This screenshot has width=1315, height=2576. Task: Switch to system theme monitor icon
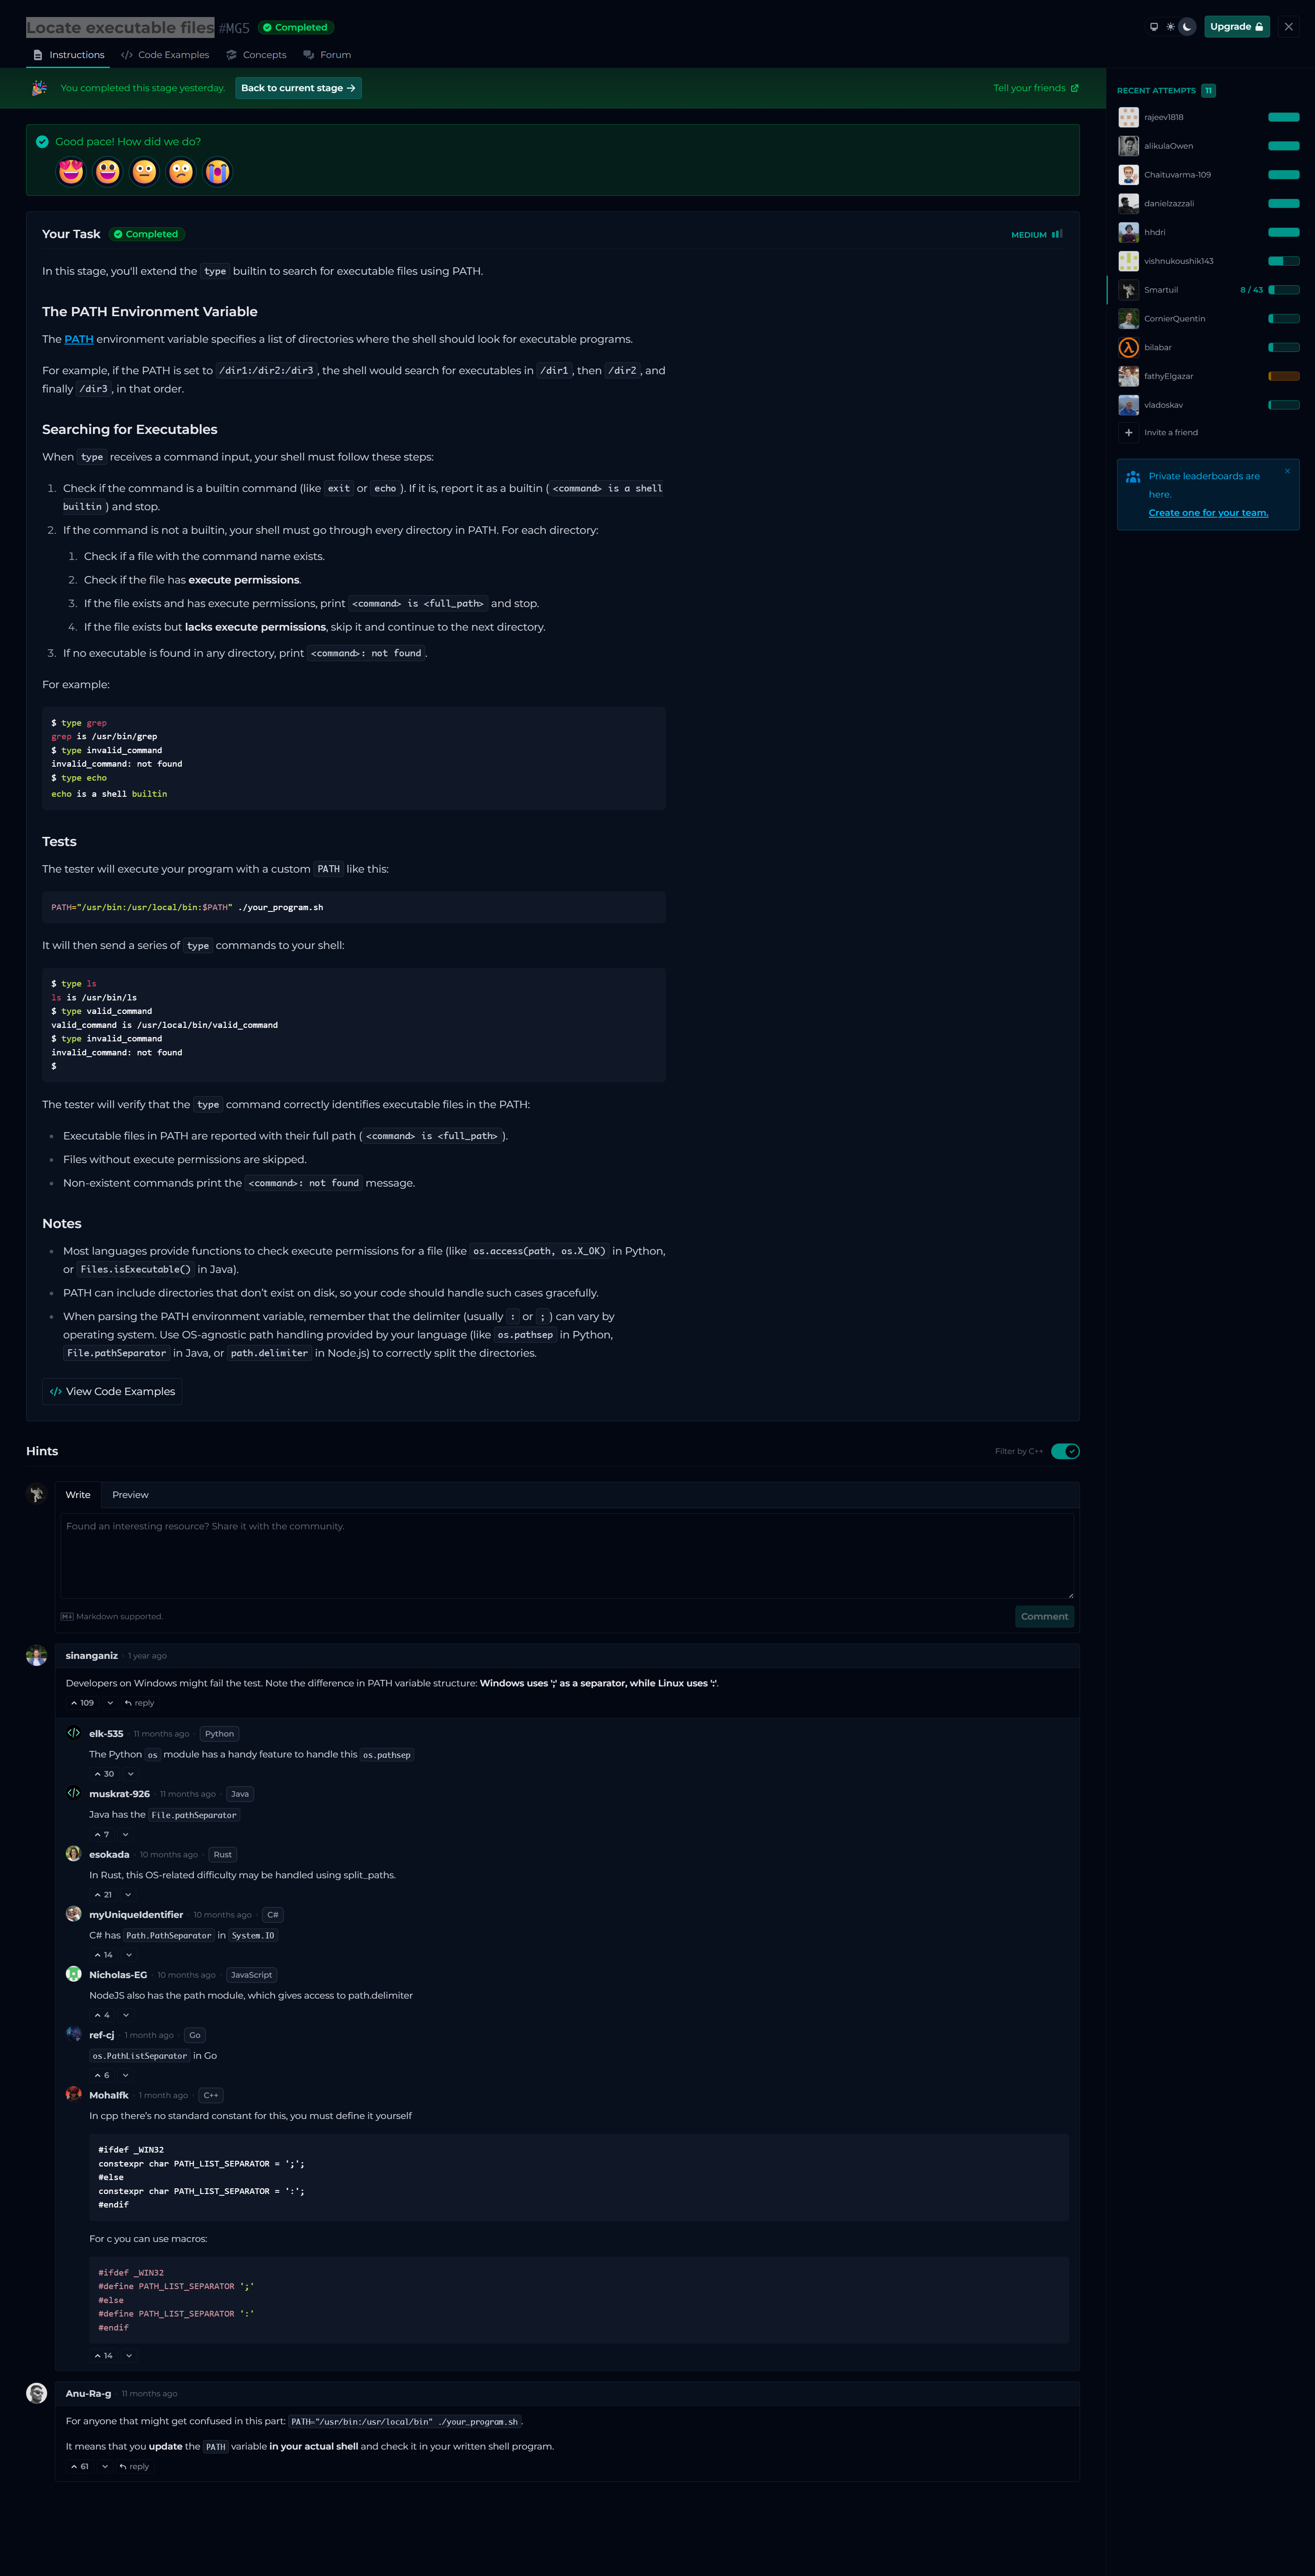click(1154, 27)
